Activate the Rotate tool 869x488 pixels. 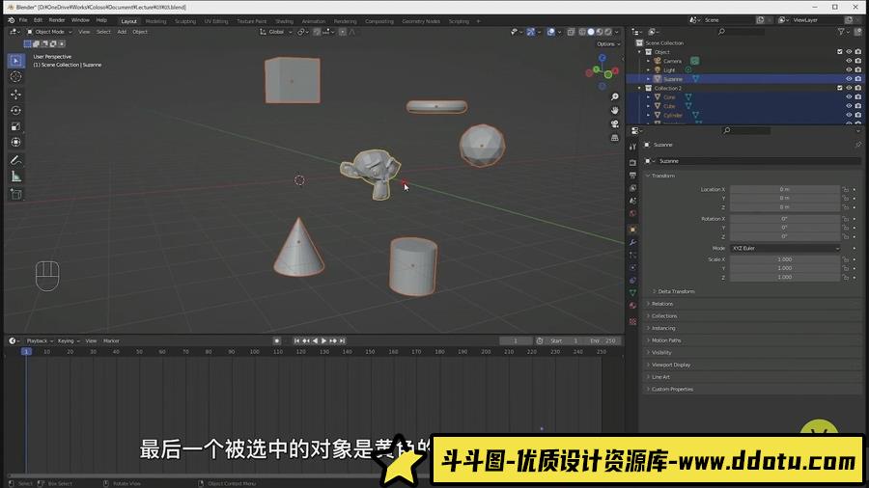(15, 110)
